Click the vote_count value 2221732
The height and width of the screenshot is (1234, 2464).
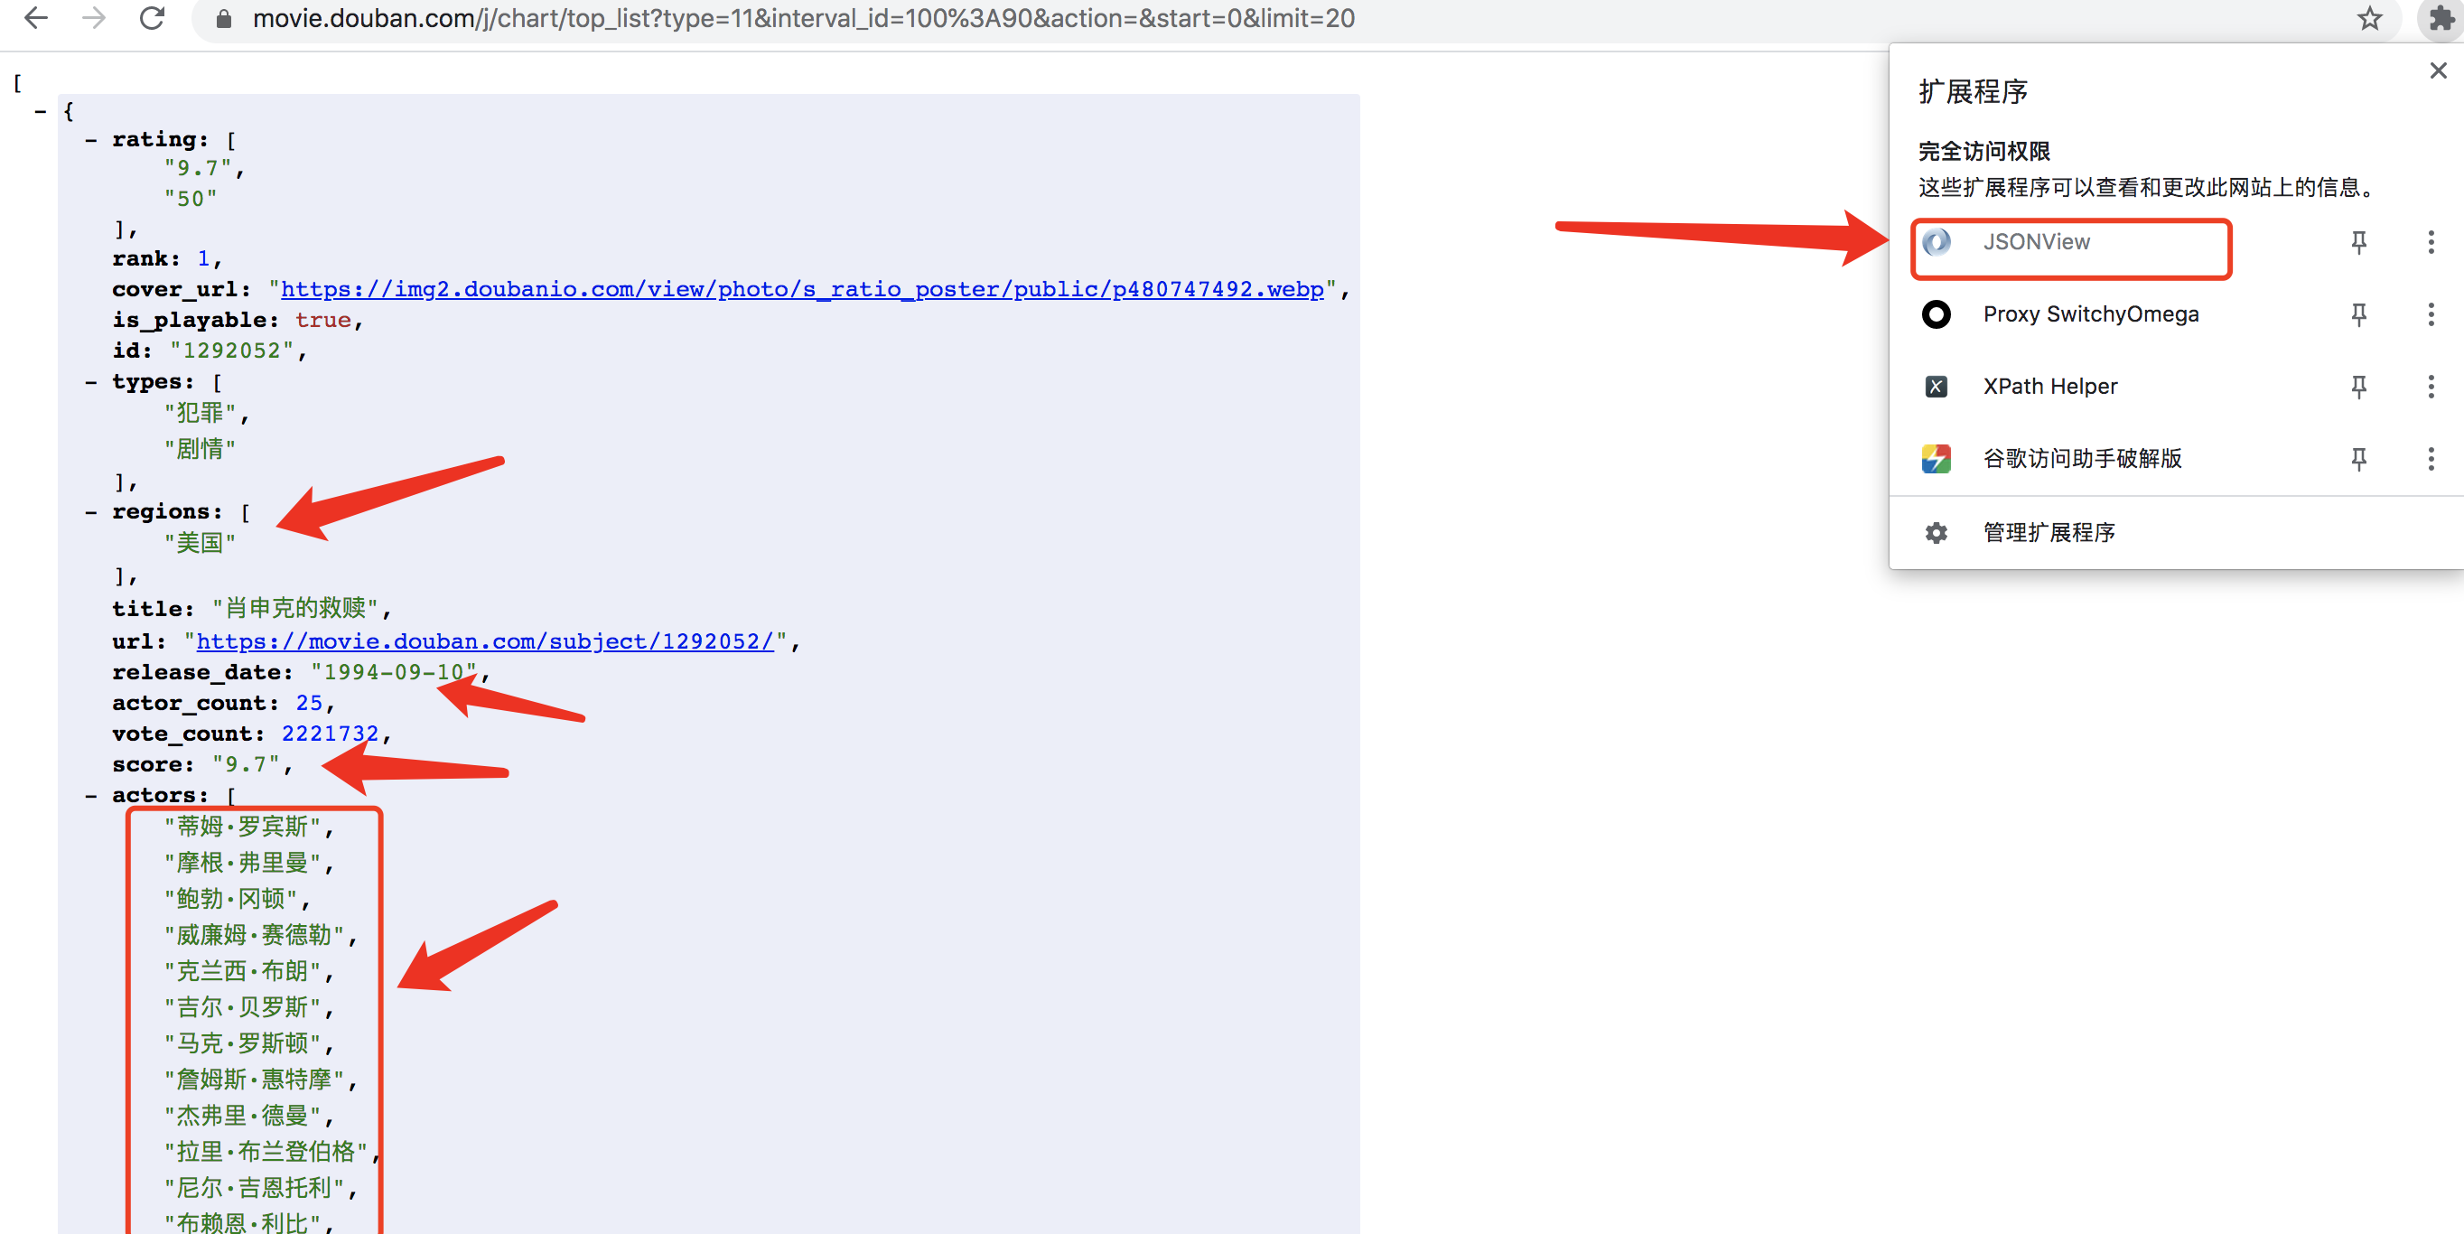pos(330,734)
